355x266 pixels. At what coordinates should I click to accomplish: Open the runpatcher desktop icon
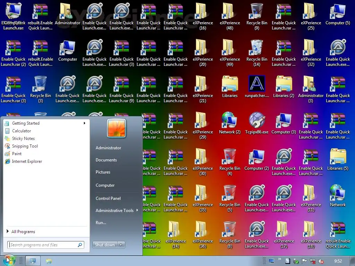tap(257, 87)
